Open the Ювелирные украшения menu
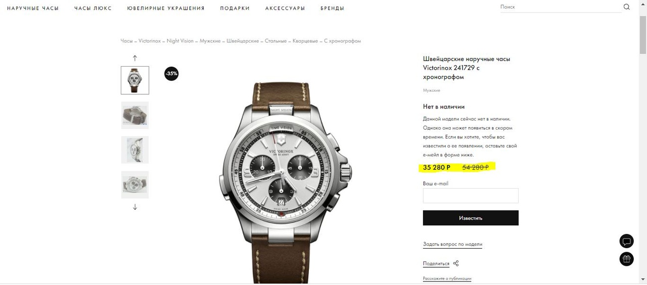 [166, 9]
